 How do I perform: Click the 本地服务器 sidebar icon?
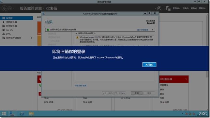4,22
